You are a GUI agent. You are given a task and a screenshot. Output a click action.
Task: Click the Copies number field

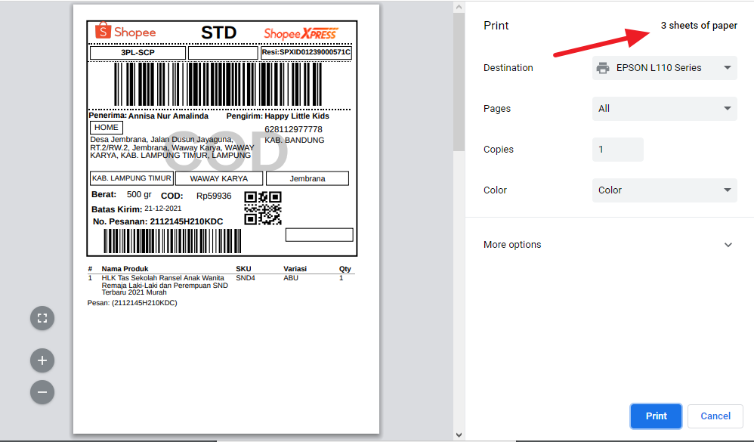tap(618, 150)
